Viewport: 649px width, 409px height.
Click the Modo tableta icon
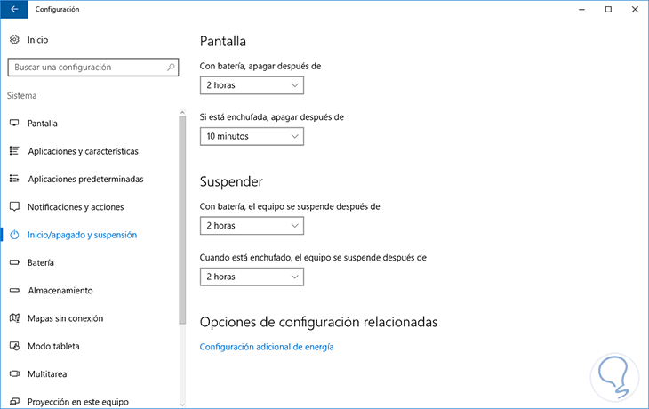click(14, 346)
